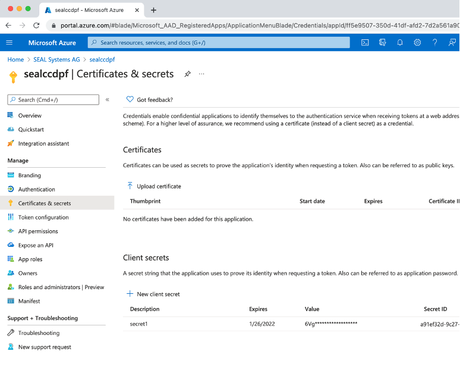The height and width of the screenshot is (370, 460).
Task: Click the Overview grid icon
Action: 11,115
